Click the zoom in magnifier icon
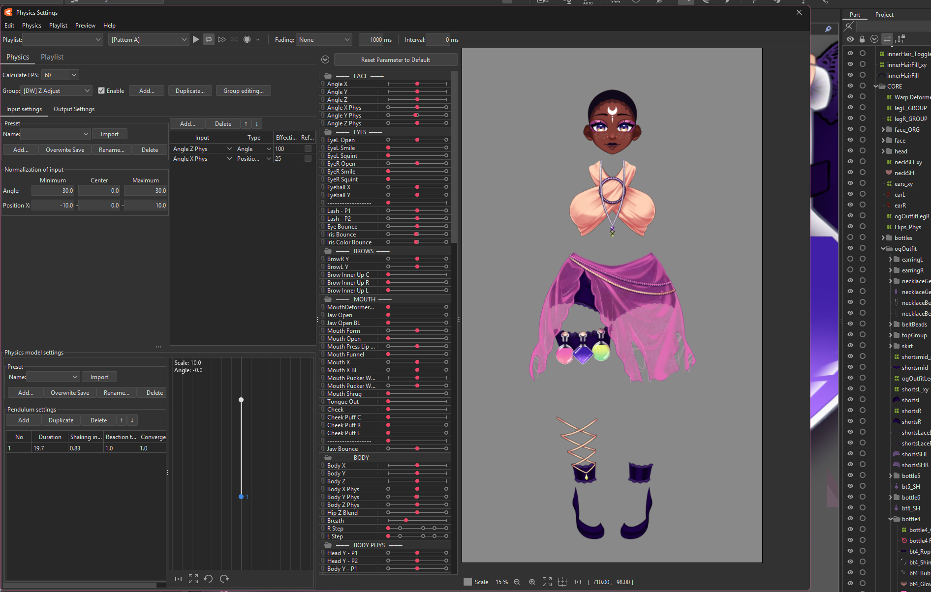 pyautogui.click(x=532, y=582)
